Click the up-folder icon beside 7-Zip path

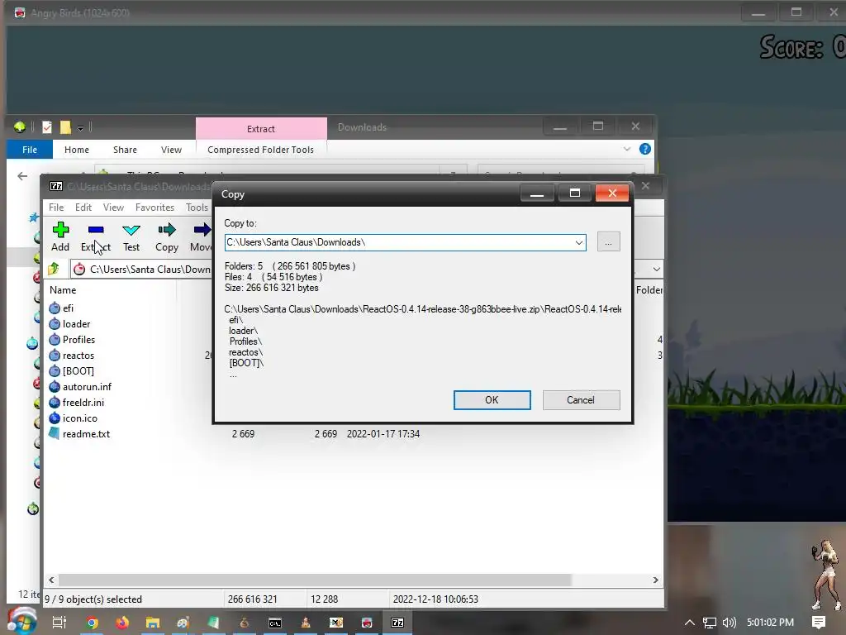click(54, 269)
